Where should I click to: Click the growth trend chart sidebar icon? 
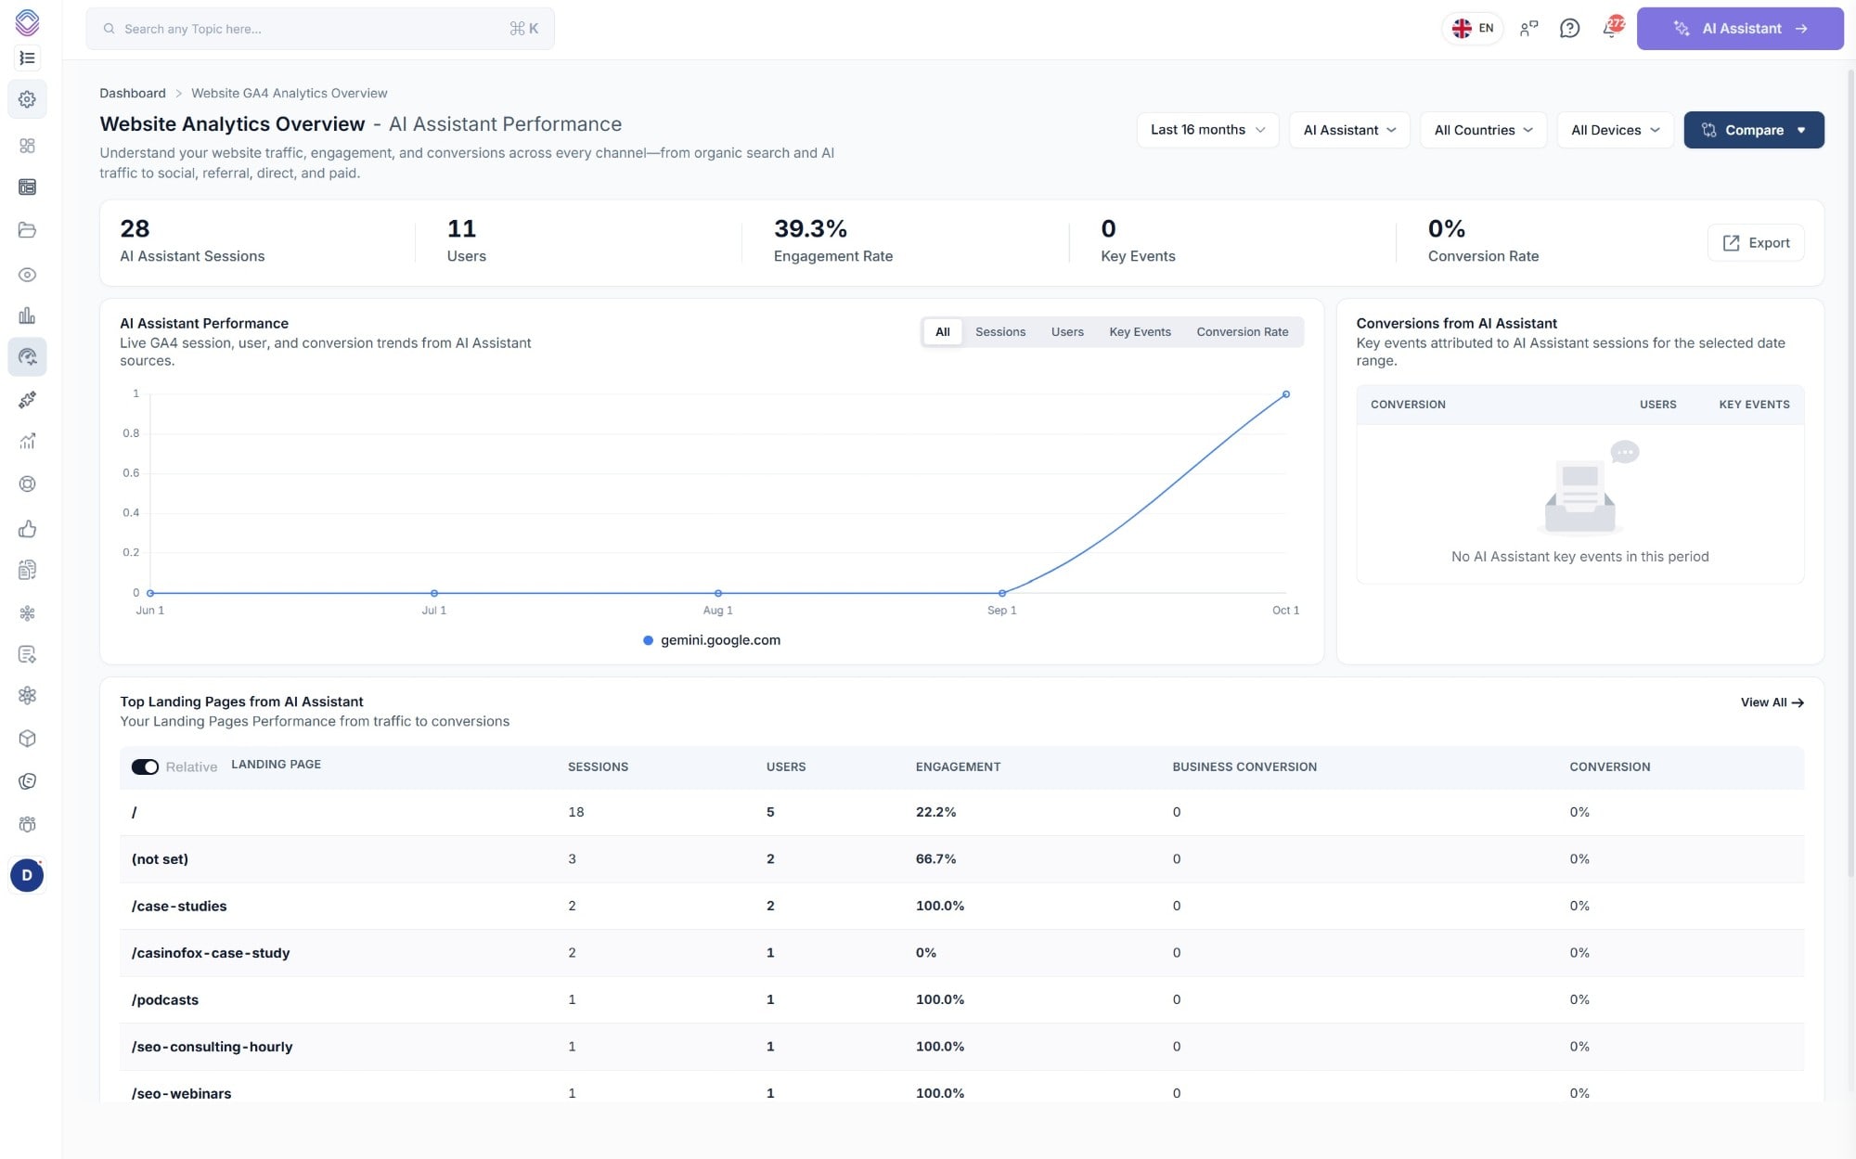pos(27,442)
